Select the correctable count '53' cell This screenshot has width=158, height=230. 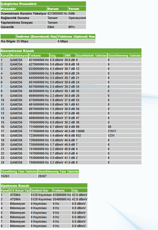click(91, 100)
